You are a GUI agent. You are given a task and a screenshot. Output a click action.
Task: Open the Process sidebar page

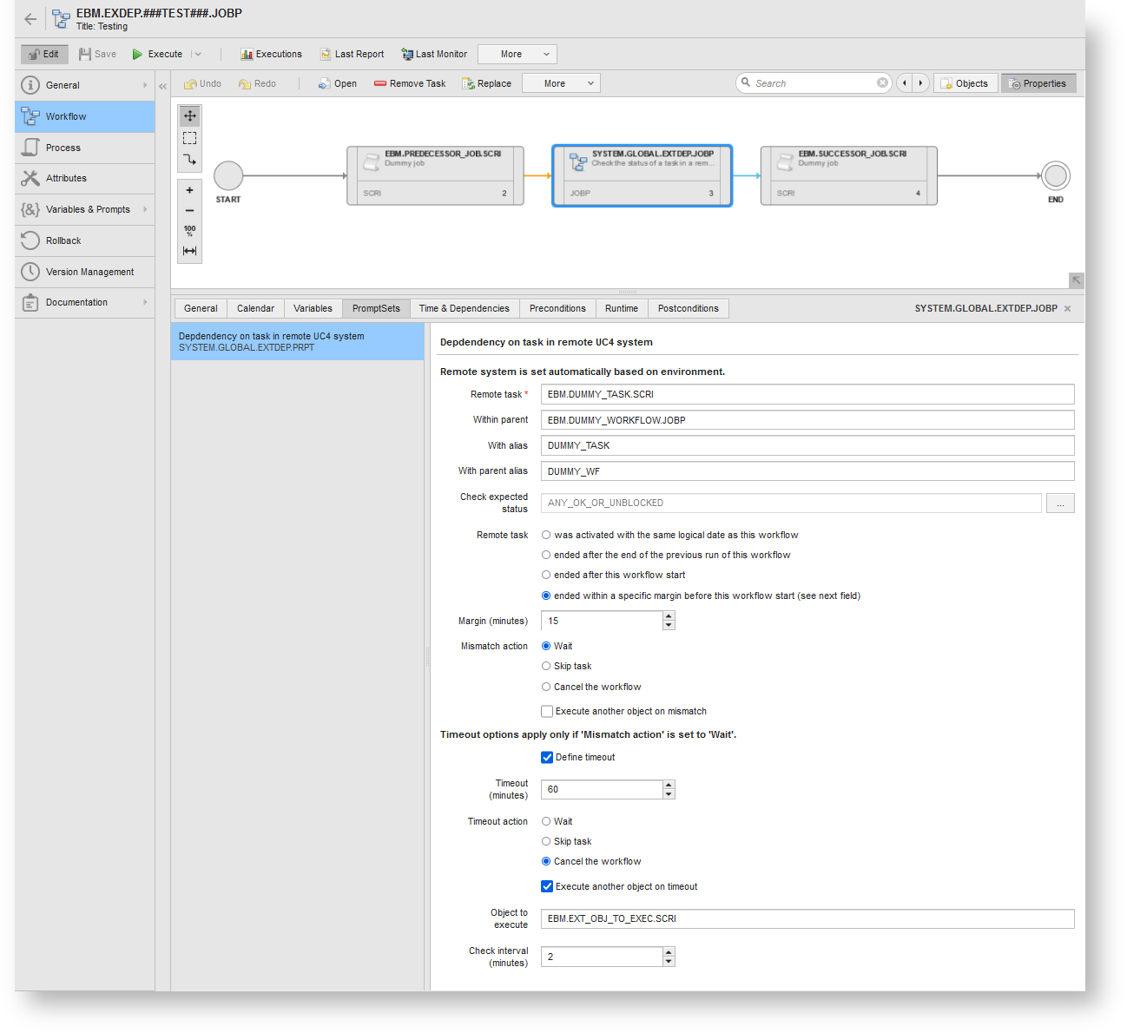(x=85, y=148)
